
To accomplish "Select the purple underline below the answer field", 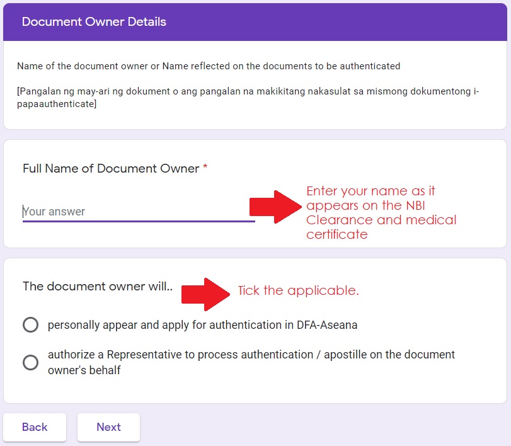I will (139, 221).
